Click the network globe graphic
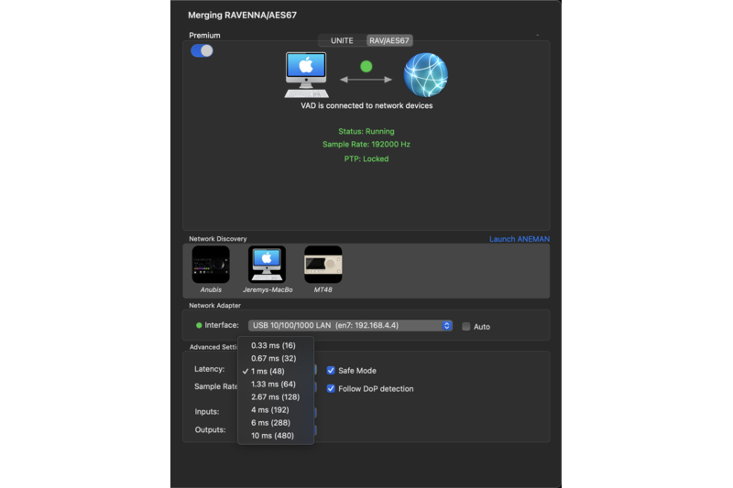The image size is (733, 488). pyautogui.click(x=425, y=75)
